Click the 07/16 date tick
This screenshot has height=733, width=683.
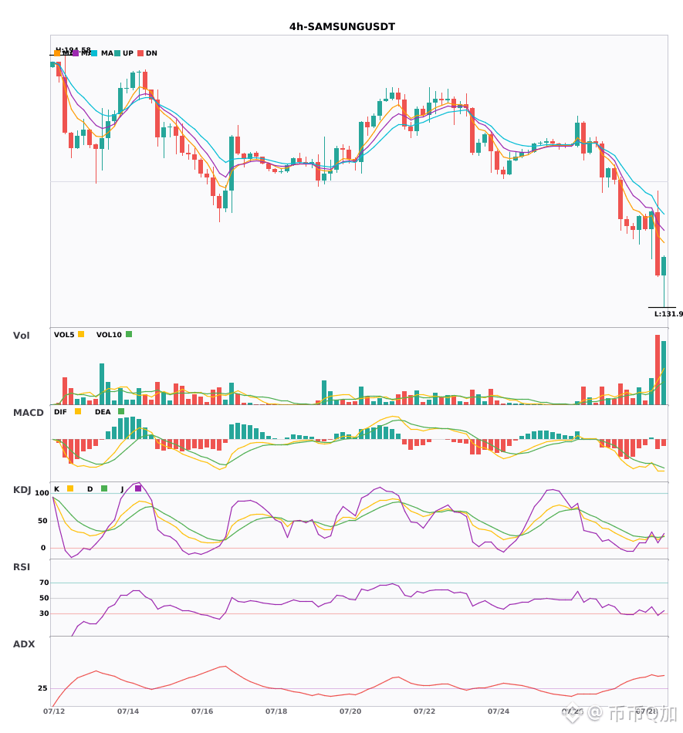[202, 711]
